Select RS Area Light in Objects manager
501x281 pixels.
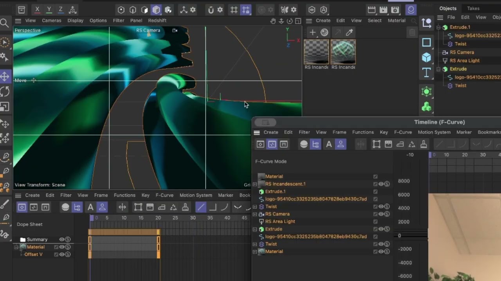pos(465,60)
